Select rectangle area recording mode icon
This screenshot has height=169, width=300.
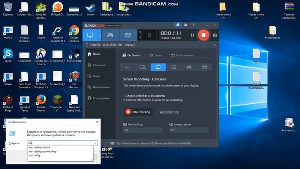point(142,67)
